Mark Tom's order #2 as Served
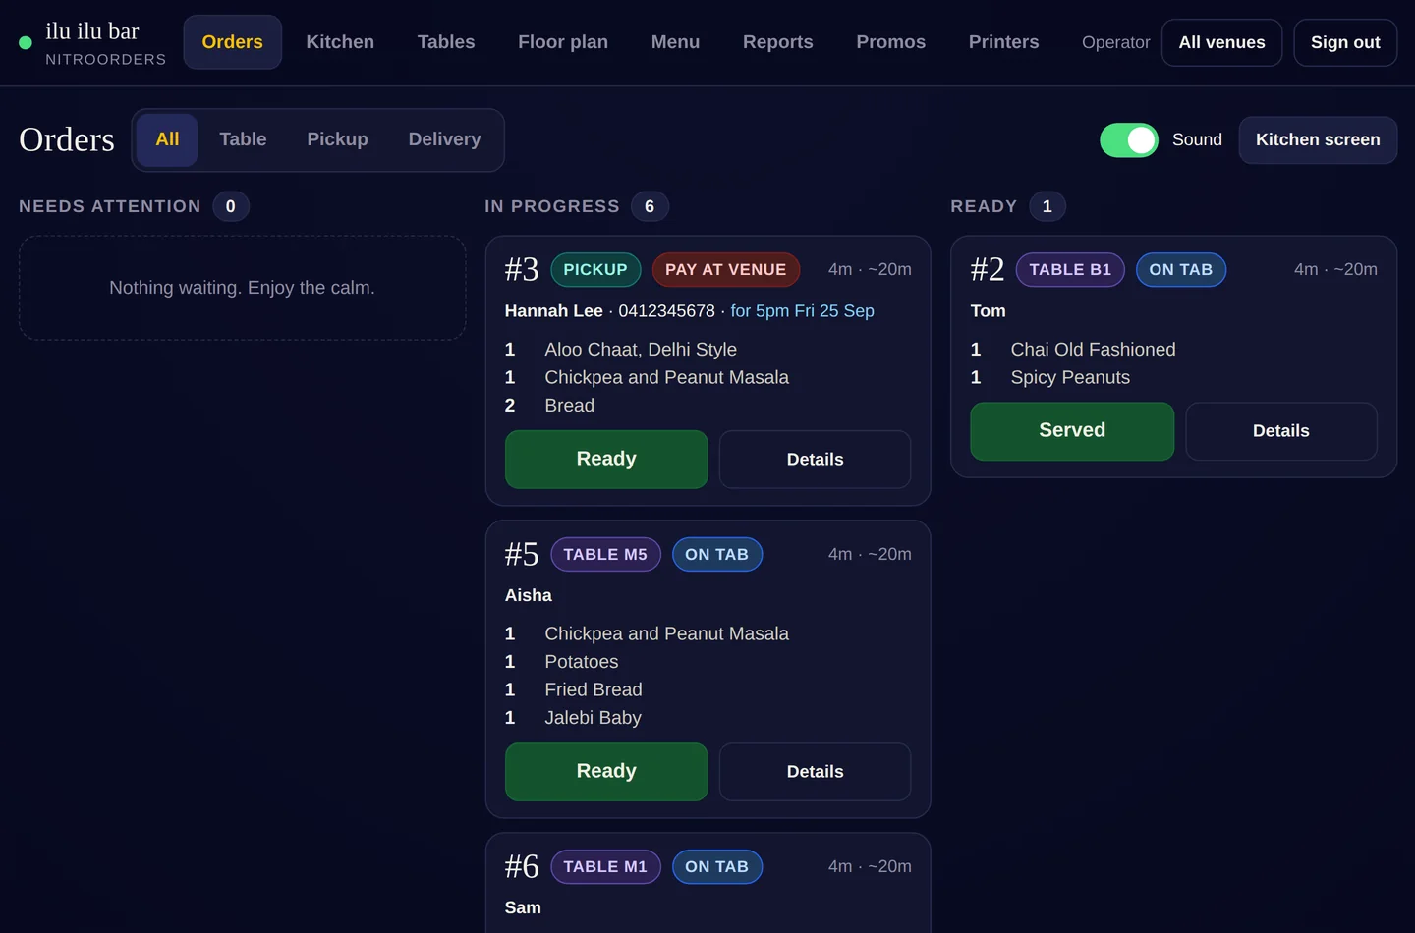The height and width of the screenshot is (933, 1415). coord(1072,431)
